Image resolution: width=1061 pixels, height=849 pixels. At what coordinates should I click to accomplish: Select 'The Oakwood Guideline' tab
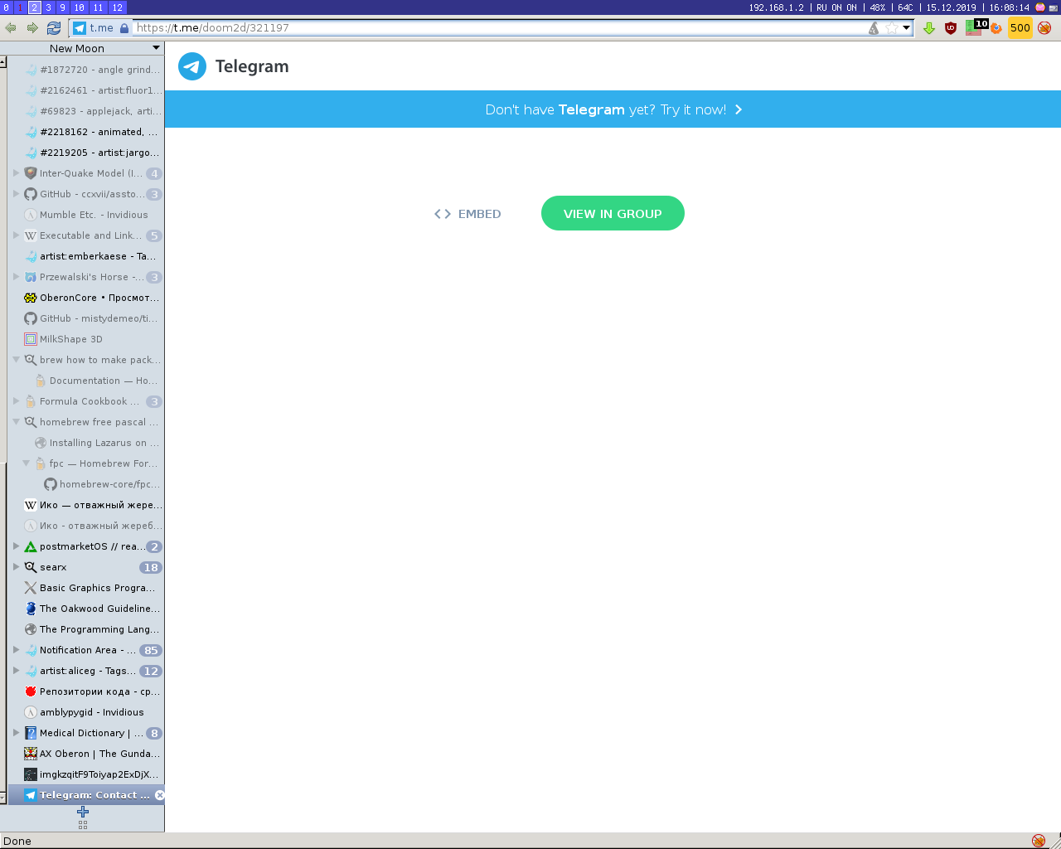86,609
